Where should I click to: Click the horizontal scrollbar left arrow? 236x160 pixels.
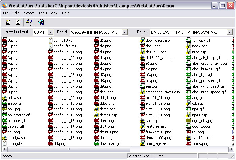click(5, 149)
